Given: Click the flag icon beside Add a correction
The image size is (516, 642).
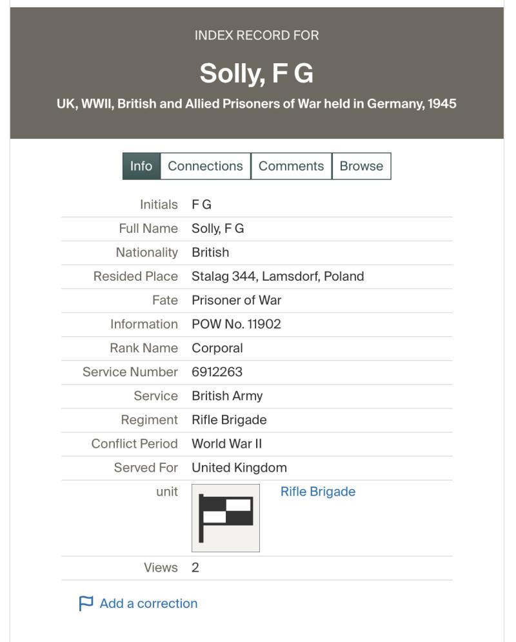Looking at the screenshot, I should point(86,603).
